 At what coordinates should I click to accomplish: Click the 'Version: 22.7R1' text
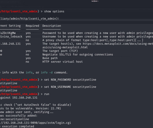(x=48, y=108)
